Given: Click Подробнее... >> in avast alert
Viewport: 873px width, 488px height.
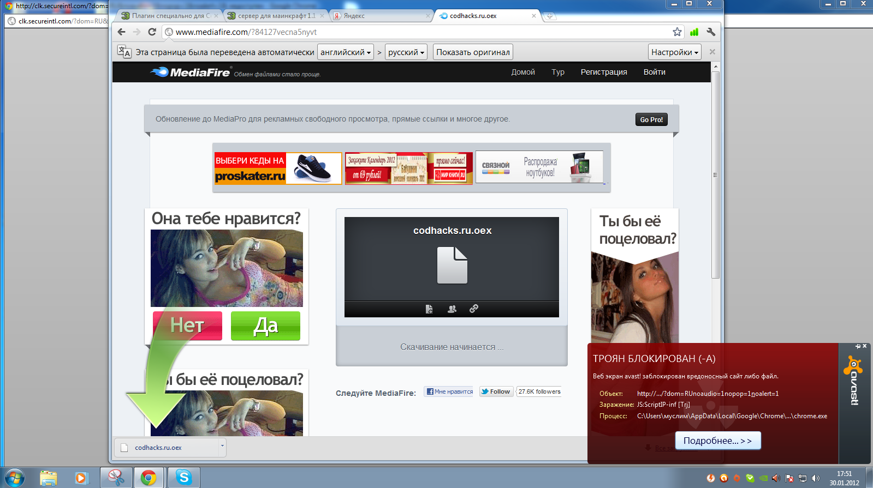Looking at the screenshot, I should coord(718,441).
